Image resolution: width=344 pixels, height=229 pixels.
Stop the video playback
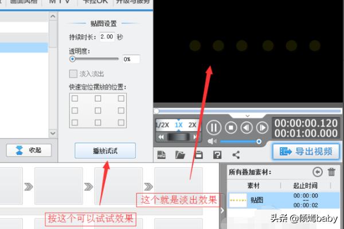pos(231,128)
